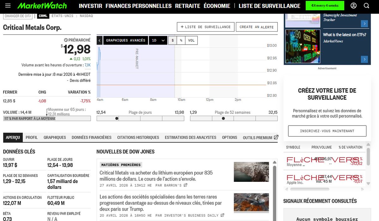Open the hamburger navigation menu
379x221 pixels.
tap(8, 6)
